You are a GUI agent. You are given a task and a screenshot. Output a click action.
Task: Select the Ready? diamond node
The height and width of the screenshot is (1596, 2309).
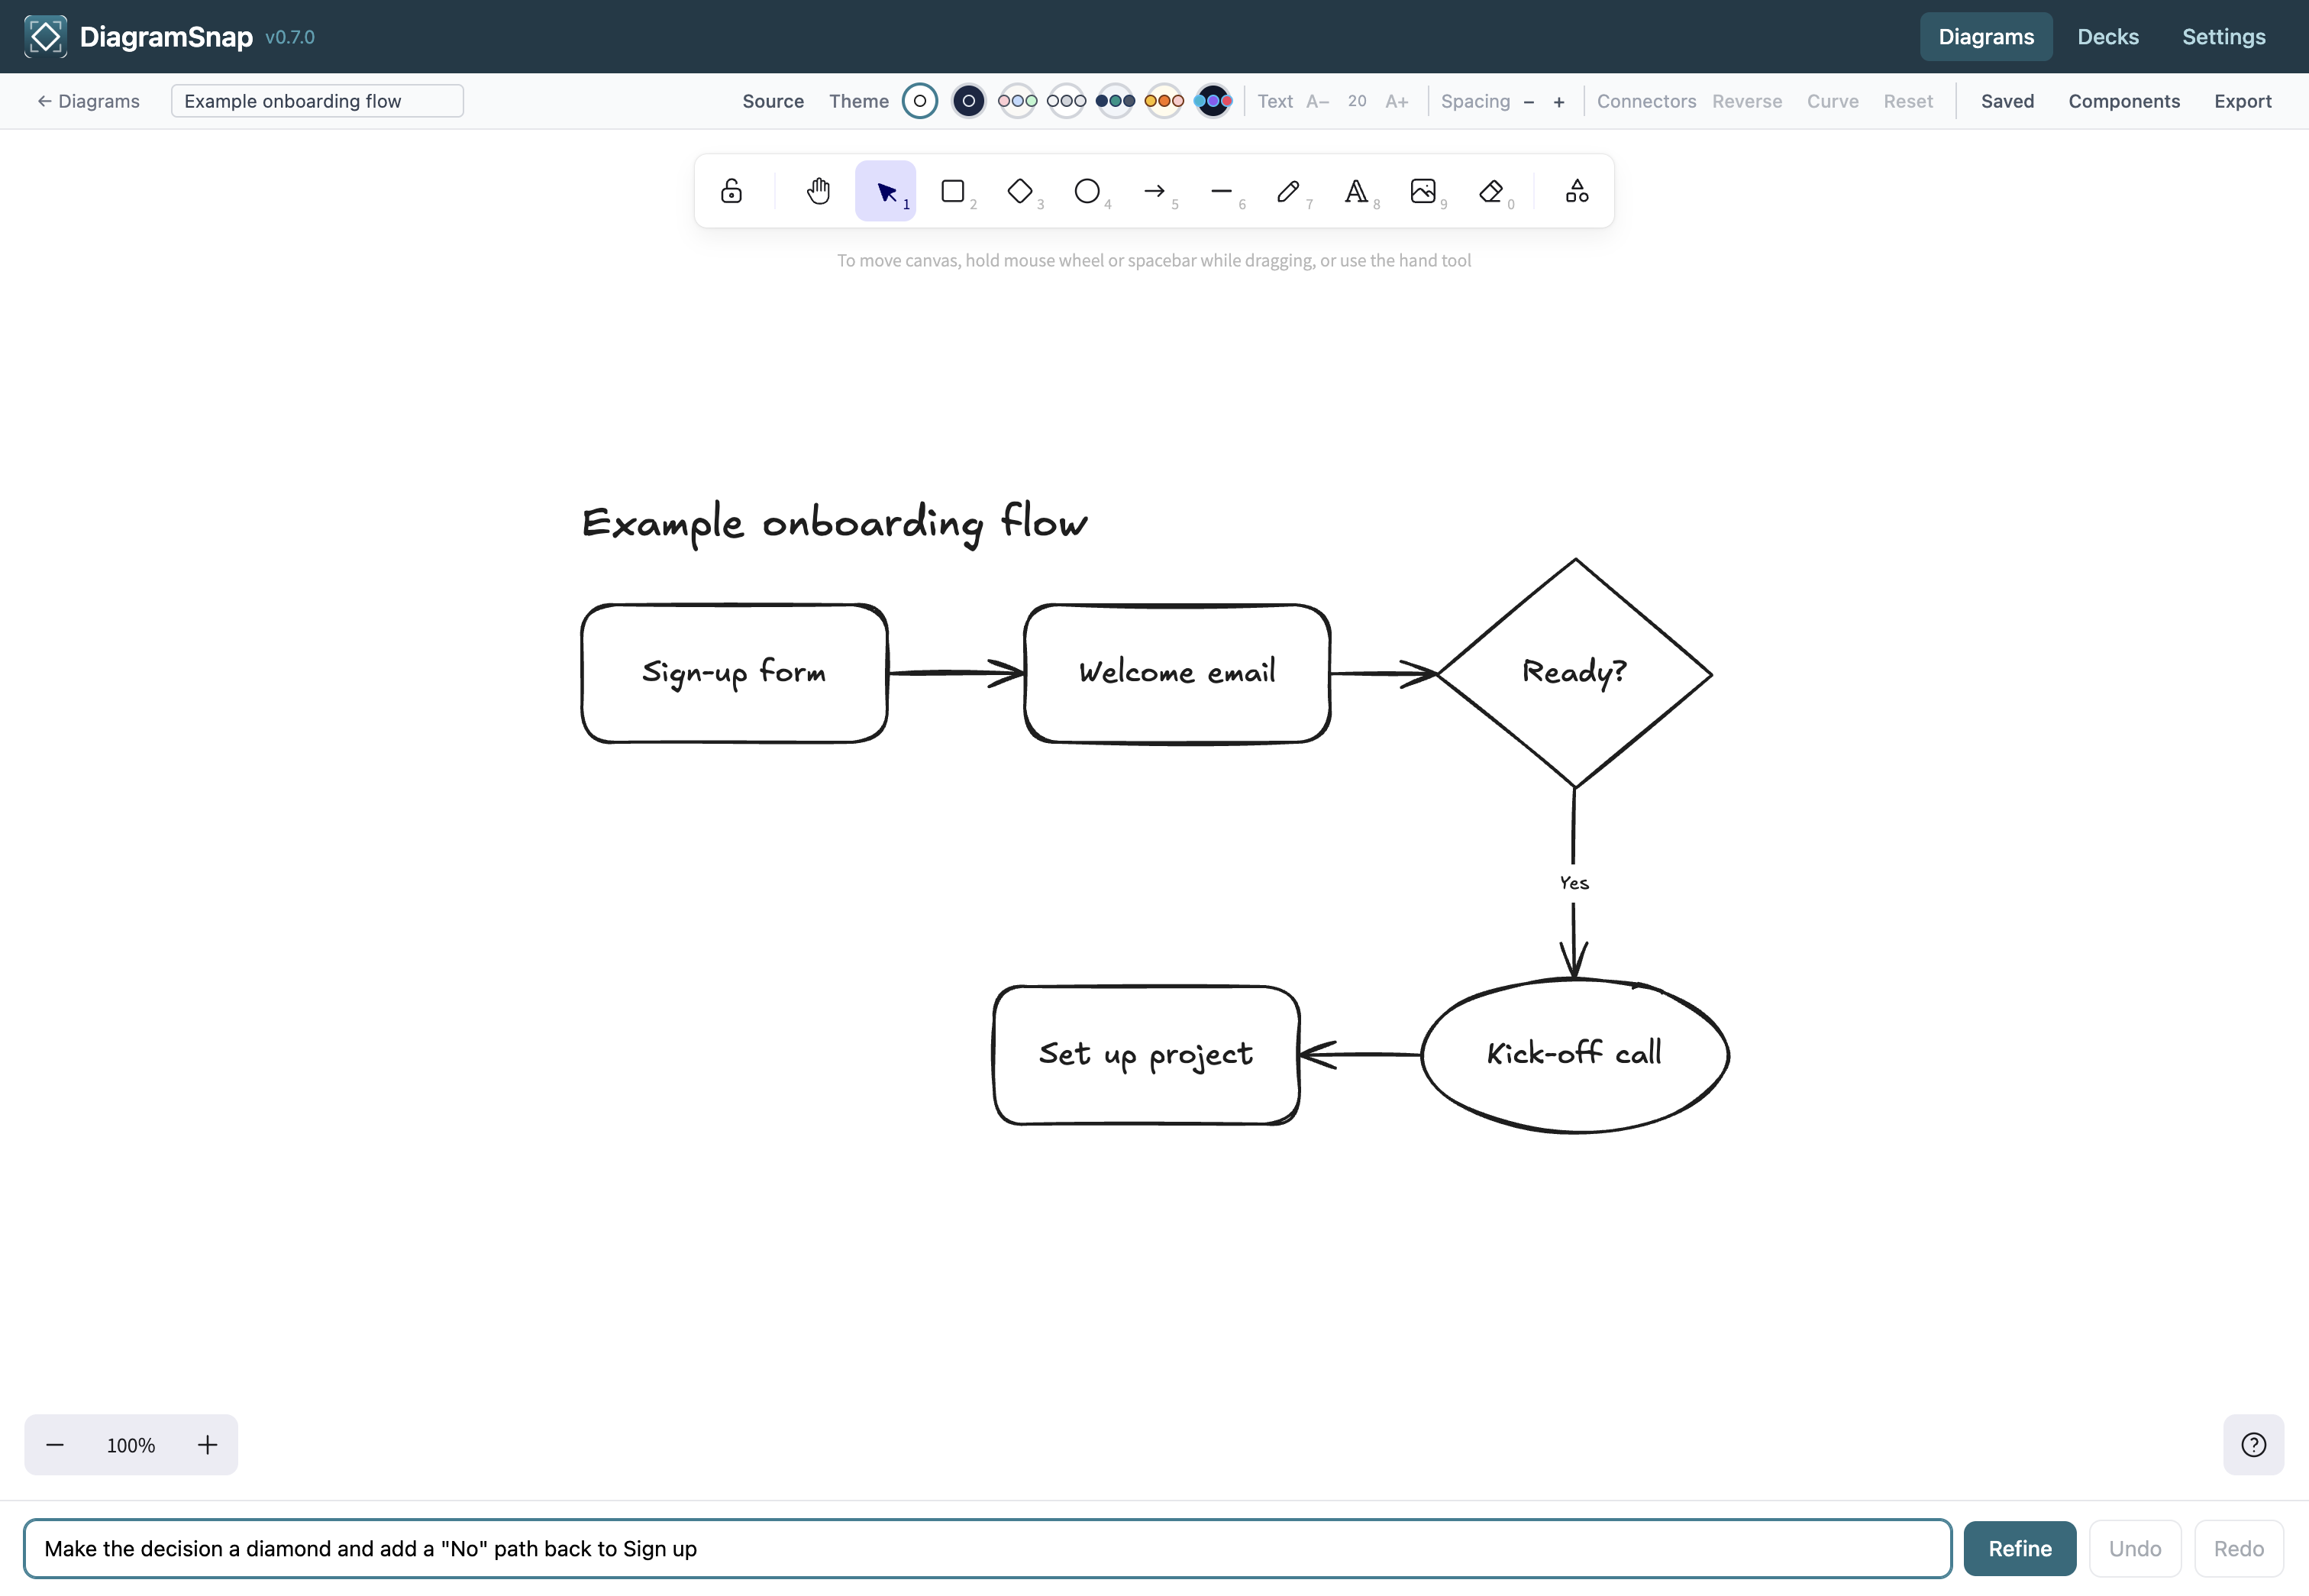pos(1574,673)
